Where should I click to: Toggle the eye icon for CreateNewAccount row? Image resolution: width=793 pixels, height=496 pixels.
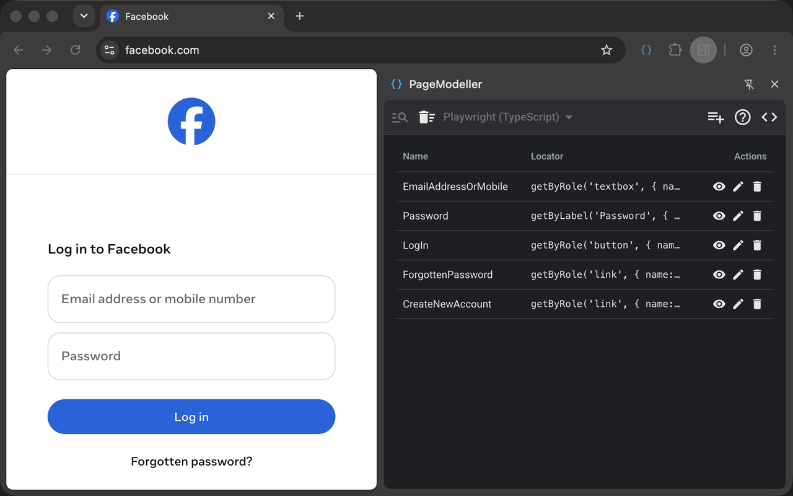pyautogui.click(x=719, y=304)
